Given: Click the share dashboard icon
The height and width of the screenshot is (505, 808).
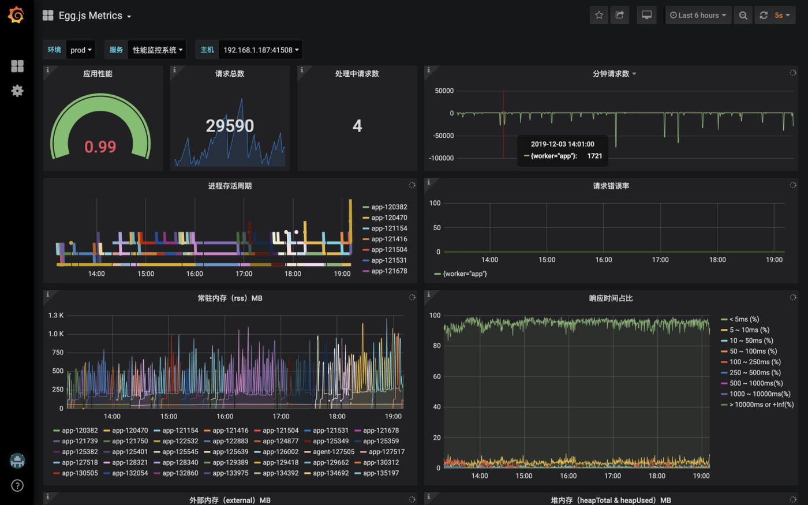Looking at the screenshot, I should point(620,15).
